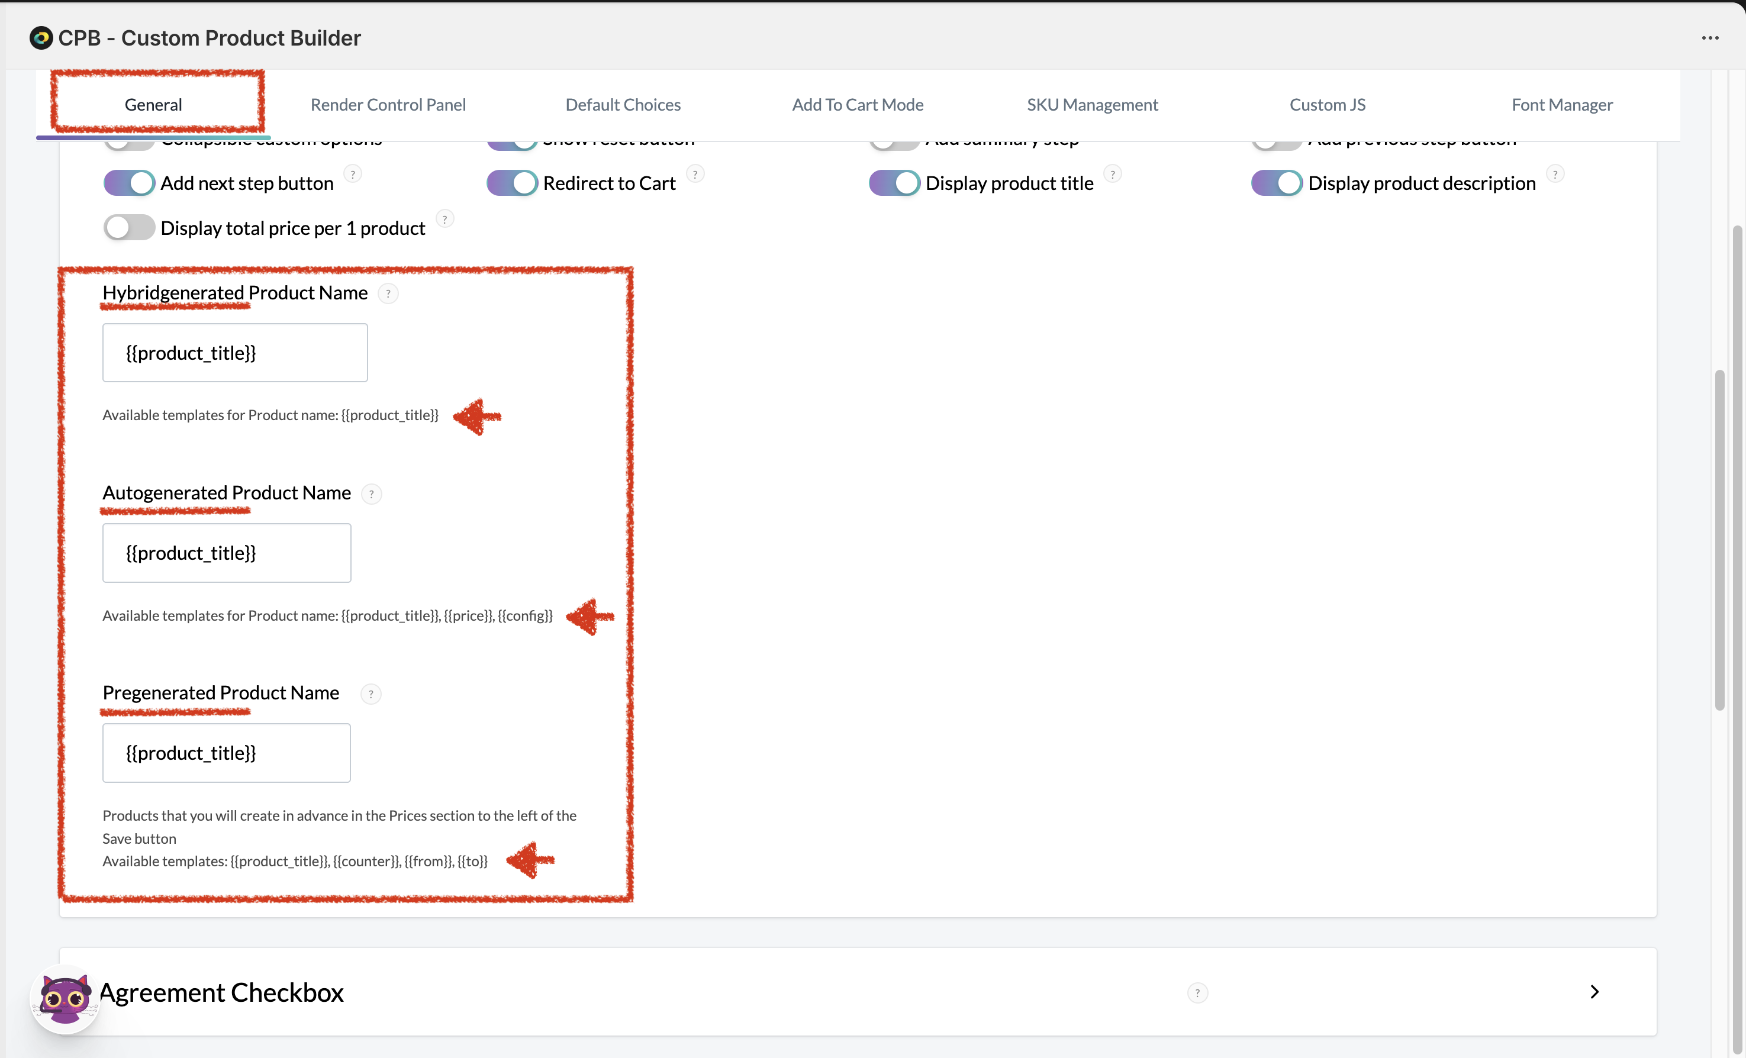Click help icon beside Hybridgenerated Product Name
Viewport: 1746px width, 1058px height.
[x=388, y=293]
